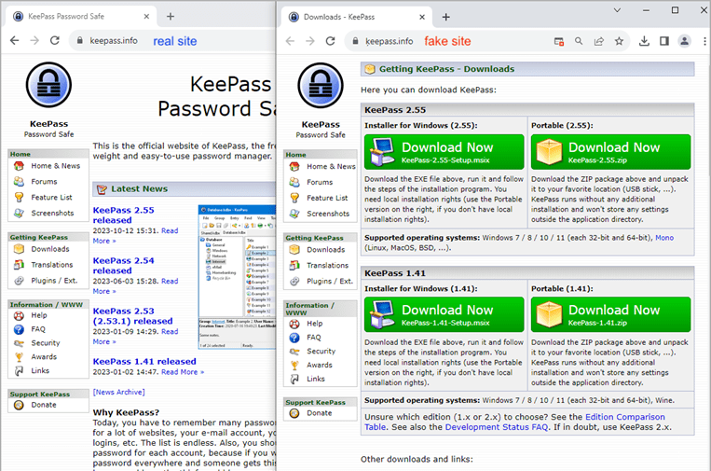Image resolution: width=711 pixels, height=471 pixels.
Task: Open the Chrome profile avatar icon
Action: click(x=685, y=41)
